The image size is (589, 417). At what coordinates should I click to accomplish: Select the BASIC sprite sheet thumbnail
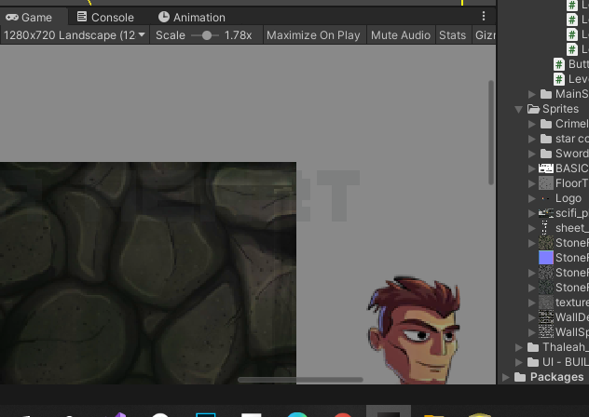coord(546,168)
